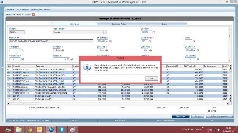
Task: Switch to the Outros tab
Action: [164, 24]
